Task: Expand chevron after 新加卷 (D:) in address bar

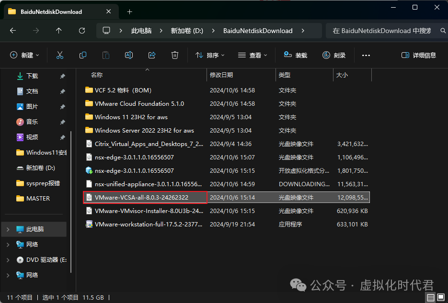Action: [213, 31]
